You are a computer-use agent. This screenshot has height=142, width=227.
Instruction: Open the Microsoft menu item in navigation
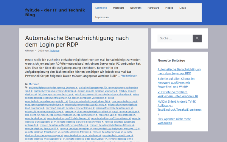[118, 8]
